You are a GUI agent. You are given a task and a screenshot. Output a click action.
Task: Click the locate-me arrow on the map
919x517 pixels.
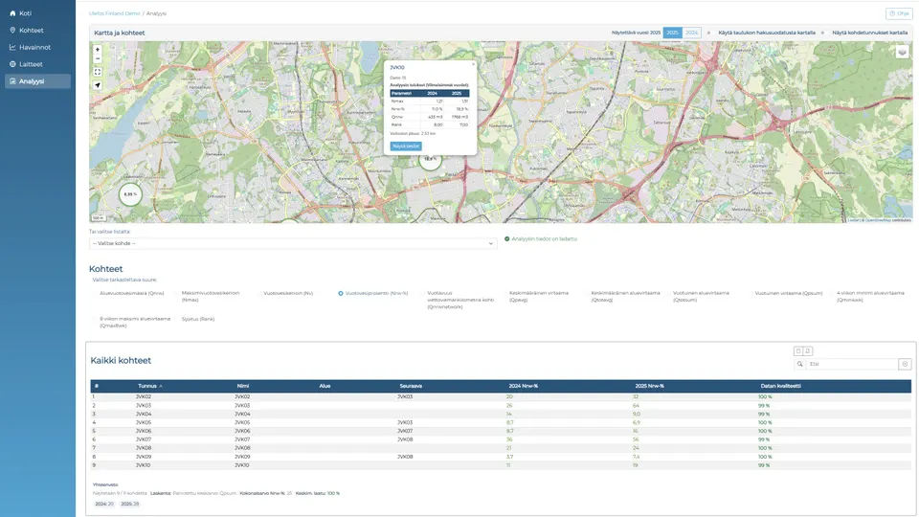[98, 85]
